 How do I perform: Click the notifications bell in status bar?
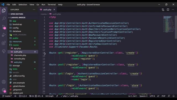click(173, 96)
